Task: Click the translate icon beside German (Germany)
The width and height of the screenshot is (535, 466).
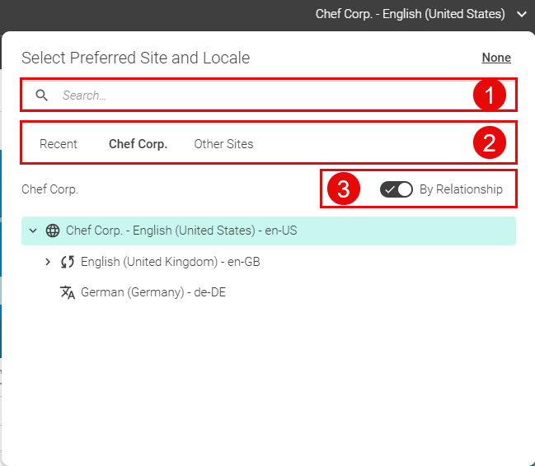Action: click(68, 292)
